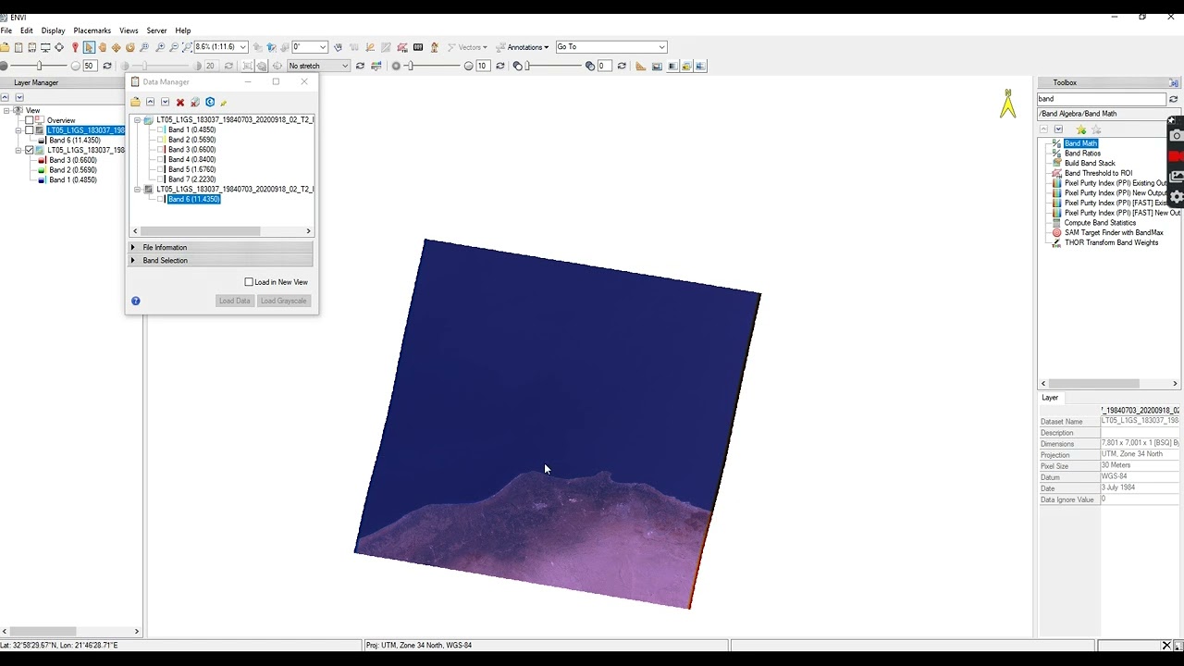
Task: Open Build Band Stack tool
Action: tap(1090, 163)
